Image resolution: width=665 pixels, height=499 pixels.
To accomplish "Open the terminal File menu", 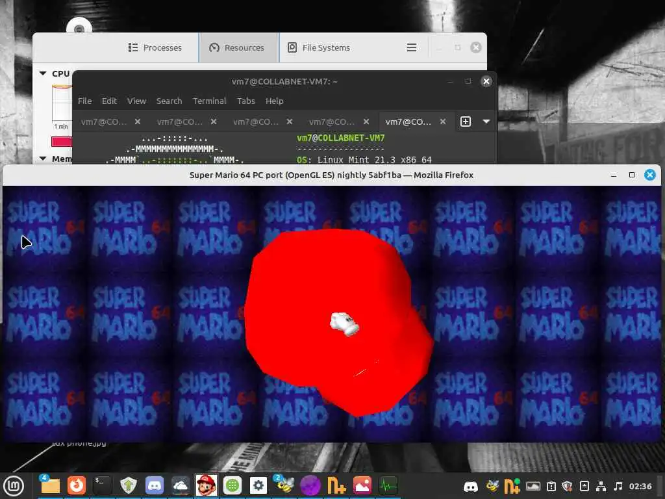I will (85, 101).
